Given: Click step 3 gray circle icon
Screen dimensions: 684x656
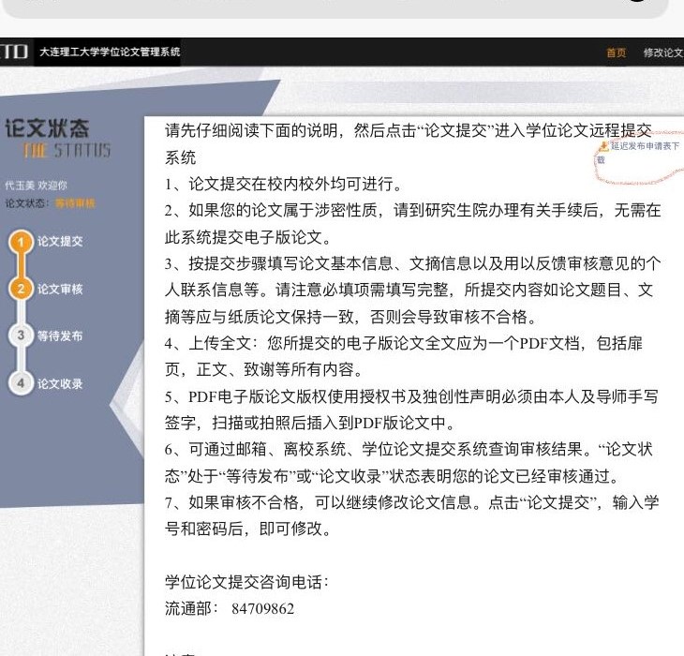Looking at the screenshot, I should click(x=21, y=335).
